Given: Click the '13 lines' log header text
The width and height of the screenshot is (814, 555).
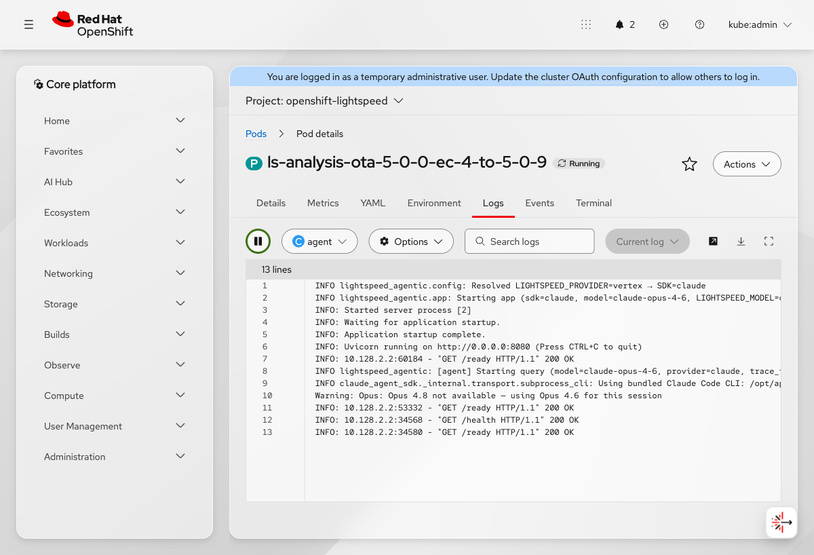Looking at the screenshot, I should click(277, 269).
